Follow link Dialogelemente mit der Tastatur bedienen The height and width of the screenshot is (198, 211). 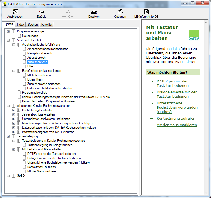click(177, 94)
